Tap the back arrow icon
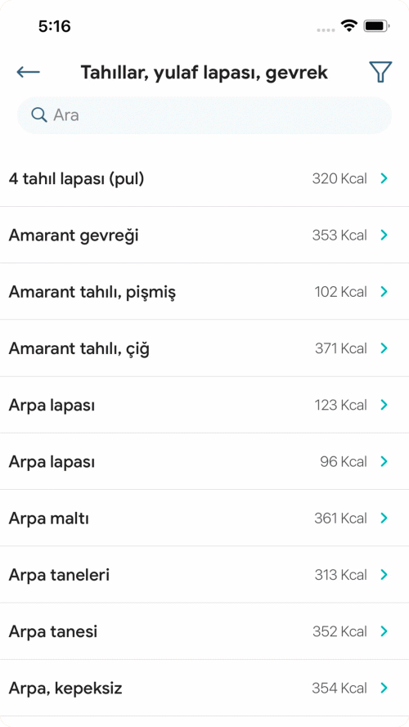 [29, 72]
